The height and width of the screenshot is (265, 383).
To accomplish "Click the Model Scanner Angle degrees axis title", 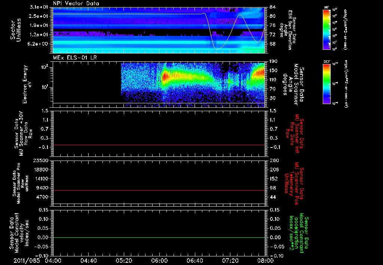I will coord(293,85).
